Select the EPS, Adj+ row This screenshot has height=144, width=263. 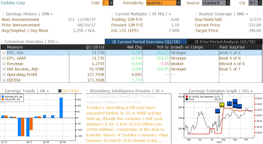[131, 53]
